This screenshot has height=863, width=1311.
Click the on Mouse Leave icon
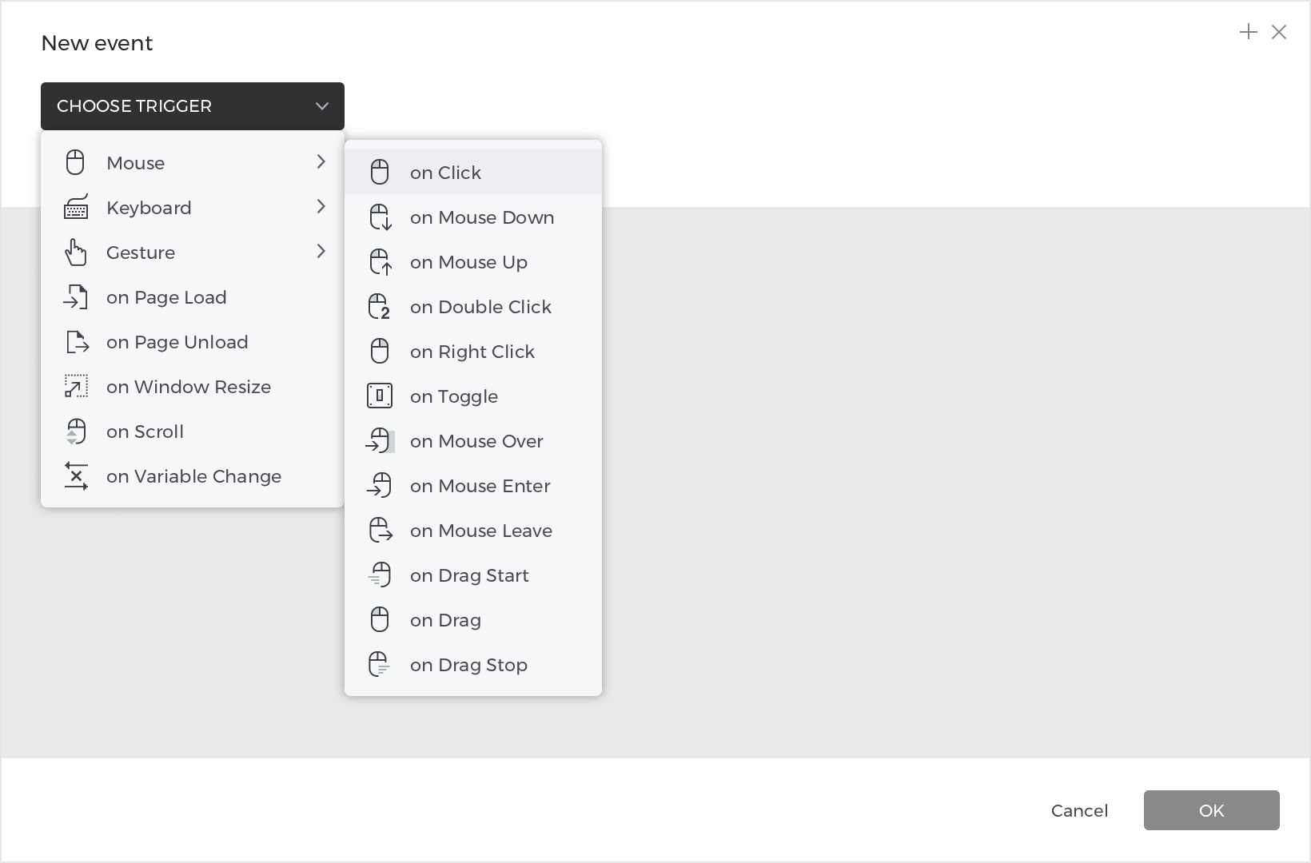380,531
